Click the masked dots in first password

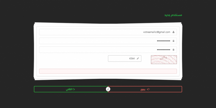coord(164,41)
